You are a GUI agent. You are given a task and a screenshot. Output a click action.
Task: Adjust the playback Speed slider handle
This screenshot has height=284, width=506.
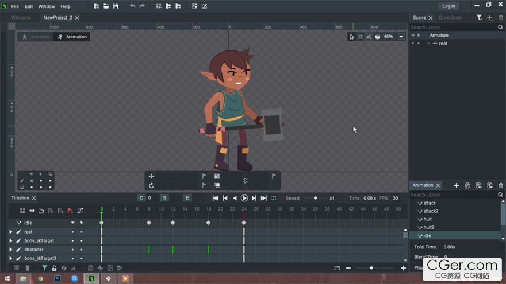click(x=315, y=198)
